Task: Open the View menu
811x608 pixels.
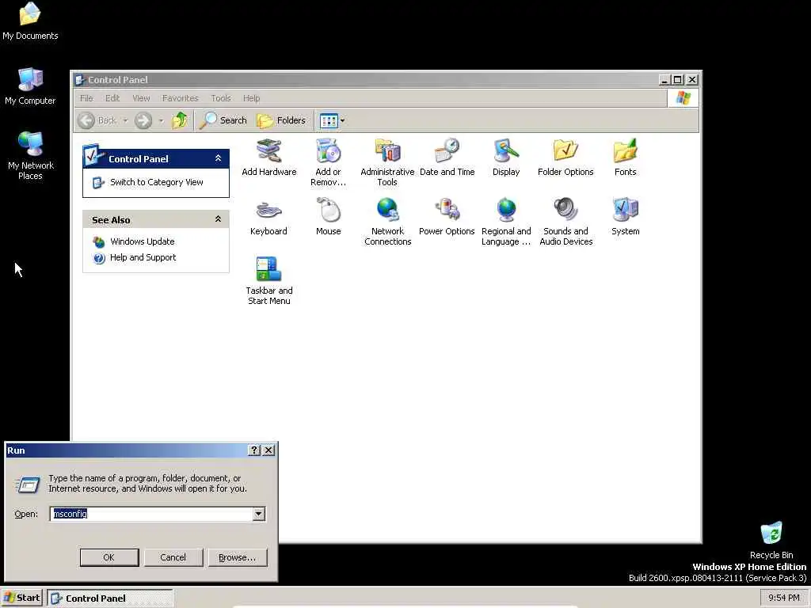Action: tap(141, 98)
